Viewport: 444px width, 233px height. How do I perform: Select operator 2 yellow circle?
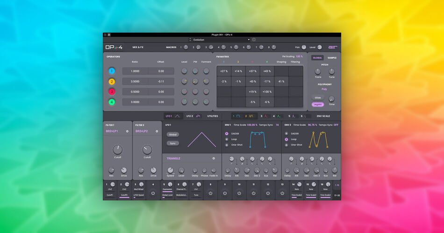[112, 82]
